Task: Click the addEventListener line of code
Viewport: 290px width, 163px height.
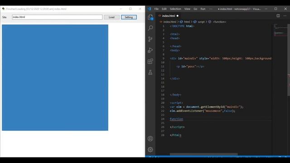Action: click(x=203, y=111)
